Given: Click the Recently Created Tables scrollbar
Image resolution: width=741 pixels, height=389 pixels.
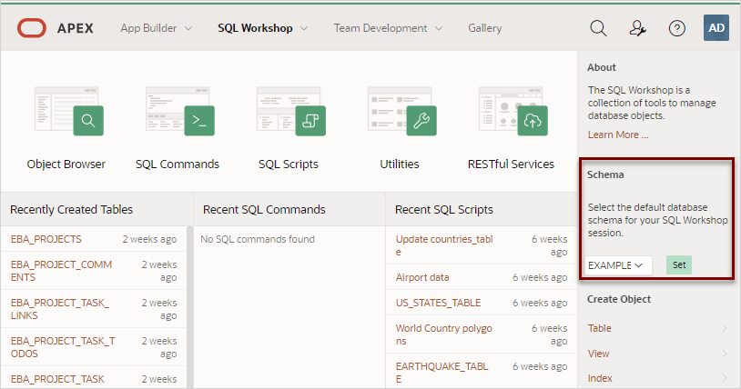Looking at the screenshot, I should (189, 307).
